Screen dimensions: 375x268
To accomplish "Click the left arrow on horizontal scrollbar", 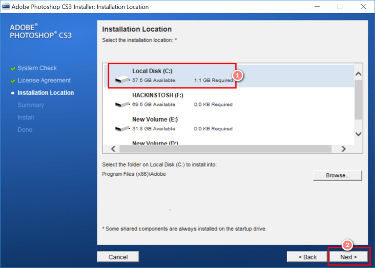I will click(113, 149).
